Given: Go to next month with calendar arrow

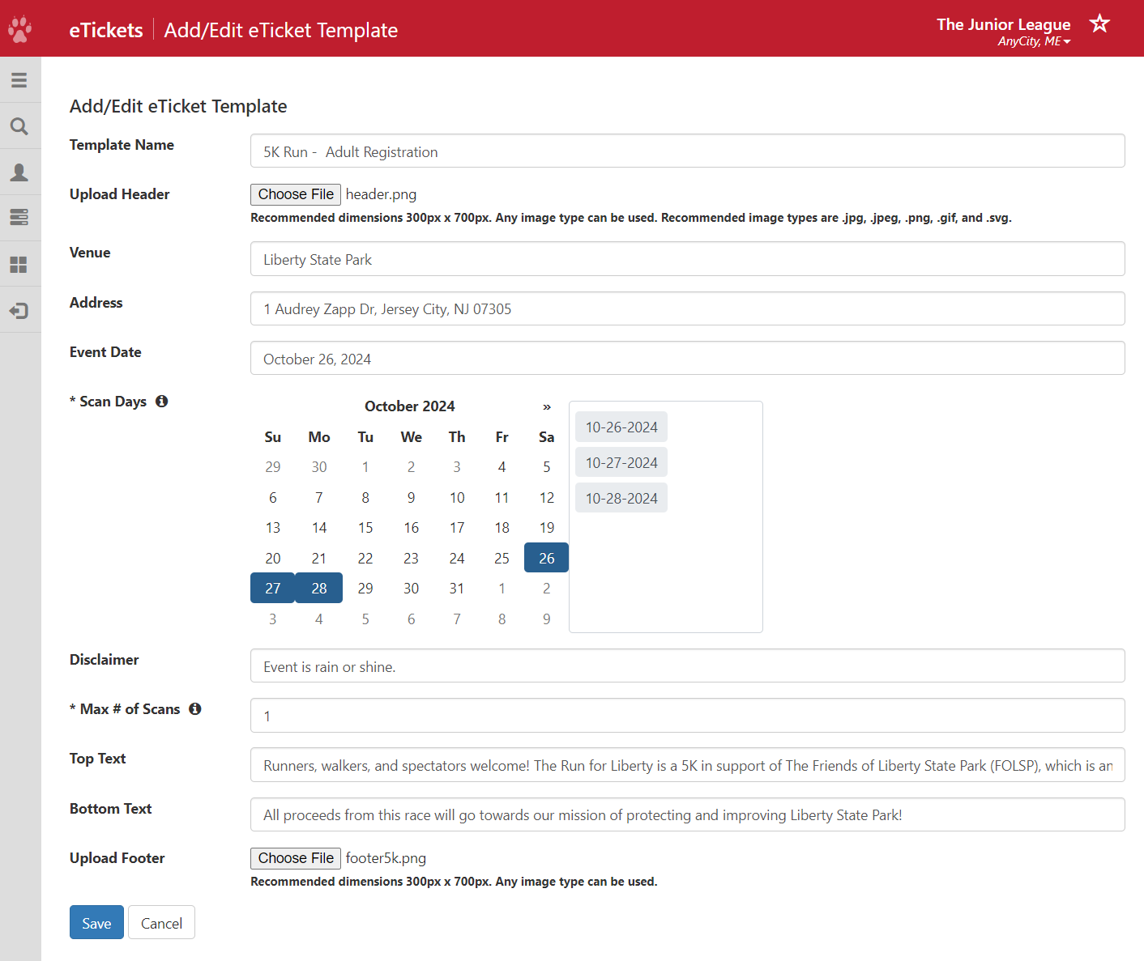Looking at the screenshot, I should coord(547,406).
